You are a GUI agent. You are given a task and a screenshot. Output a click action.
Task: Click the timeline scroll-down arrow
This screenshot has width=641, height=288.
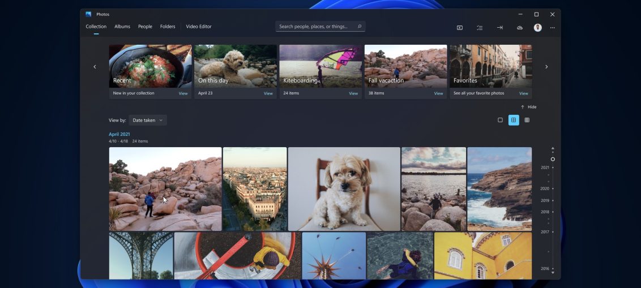click(x=553, y=273)
